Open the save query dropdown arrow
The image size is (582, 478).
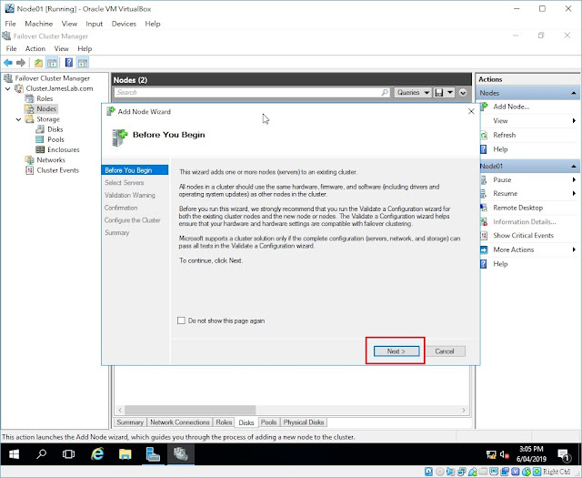point(449,93)
